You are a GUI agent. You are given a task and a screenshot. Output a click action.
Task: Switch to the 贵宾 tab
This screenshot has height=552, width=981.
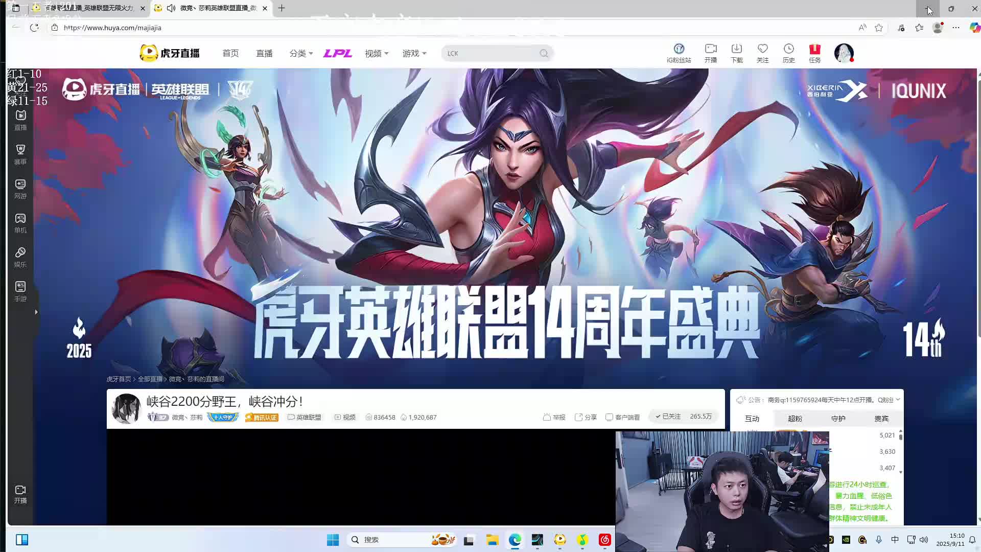pos(881,418)
